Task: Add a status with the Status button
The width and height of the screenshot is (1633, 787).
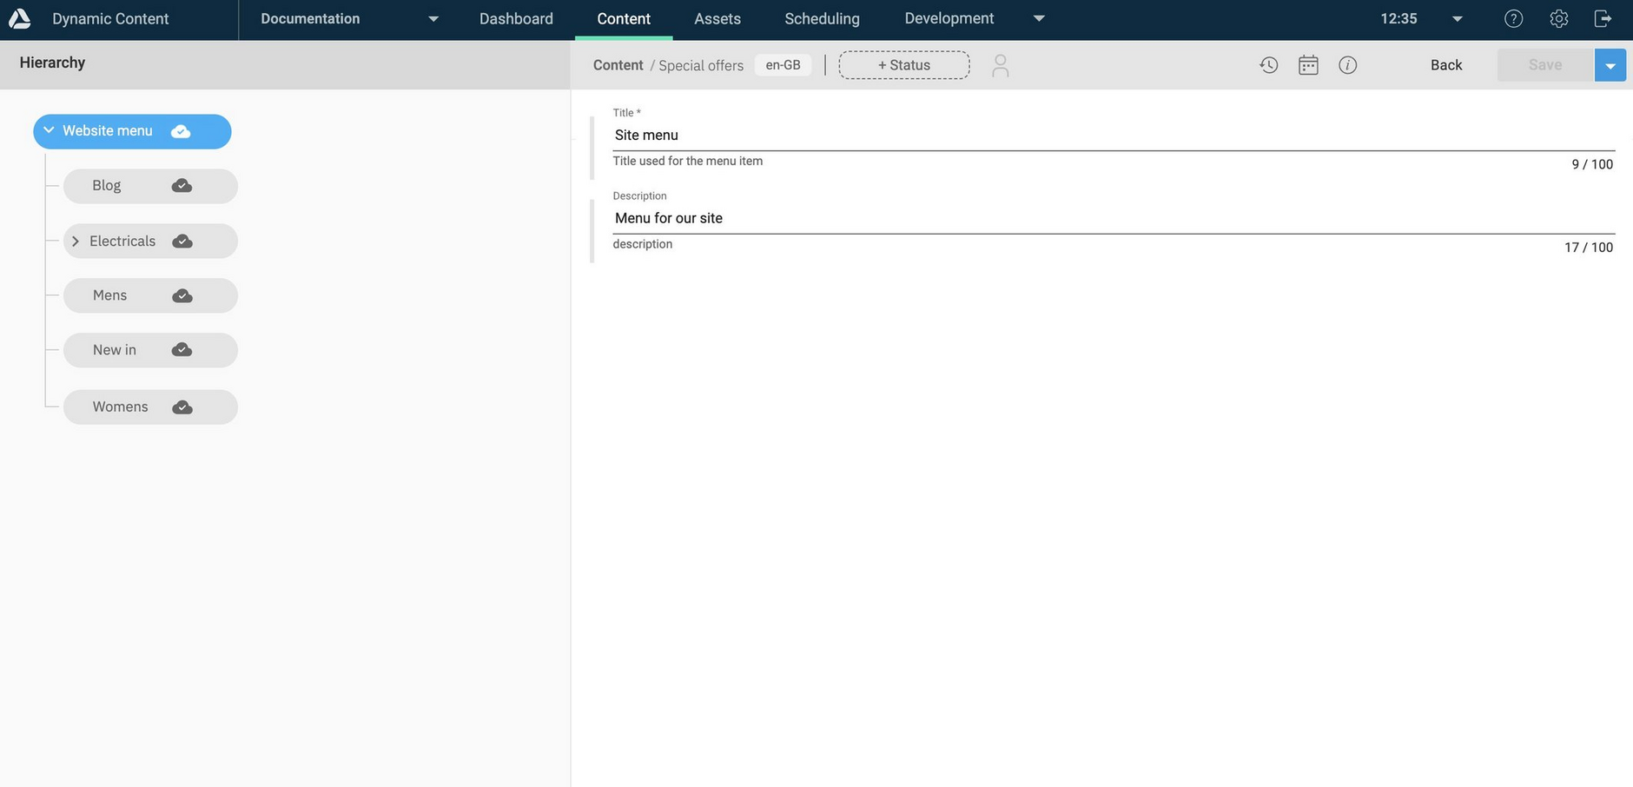Action: (x=903, y=64)
